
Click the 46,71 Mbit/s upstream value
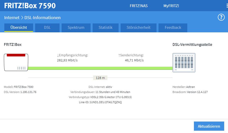[x=134, y=60]
